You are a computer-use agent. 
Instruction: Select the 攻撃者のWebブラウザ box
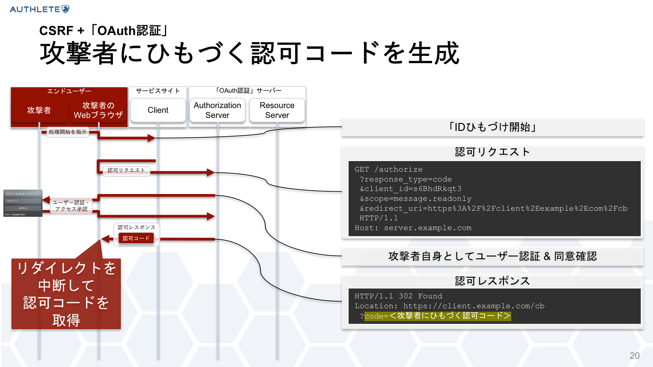98,110
